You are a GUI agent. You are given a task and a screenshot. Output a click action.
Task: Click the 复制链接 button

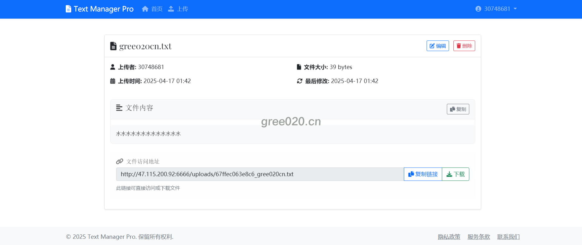(423, 174)
